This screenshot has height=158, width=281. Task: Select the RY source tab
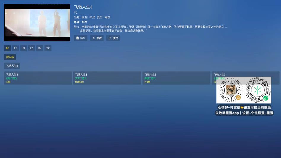40,48
